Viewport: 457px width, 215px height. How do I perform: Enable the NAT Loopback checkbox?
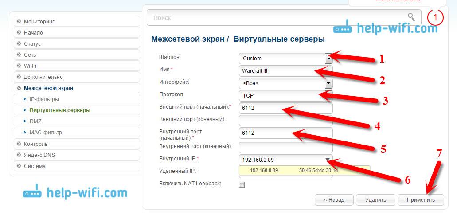point(242,184)
